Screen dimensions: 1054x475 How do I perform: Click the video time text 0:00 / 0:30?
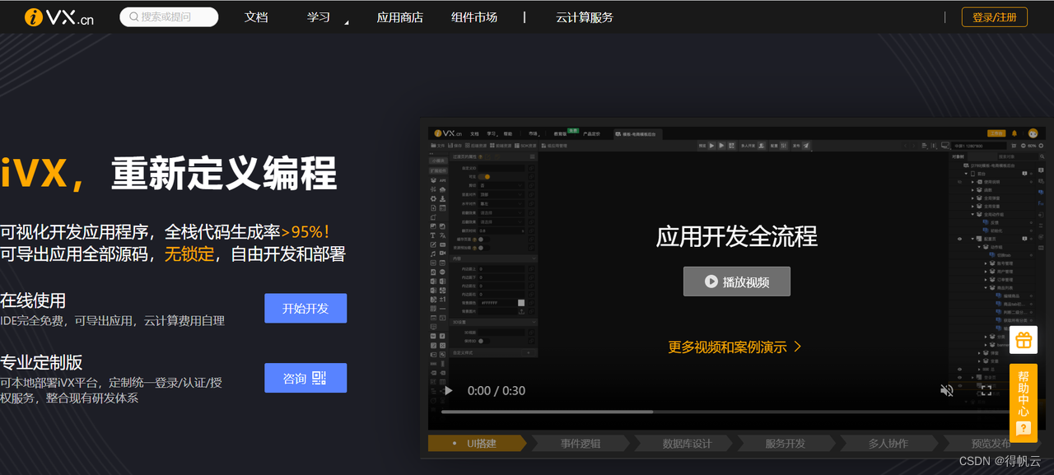[497, 390]
